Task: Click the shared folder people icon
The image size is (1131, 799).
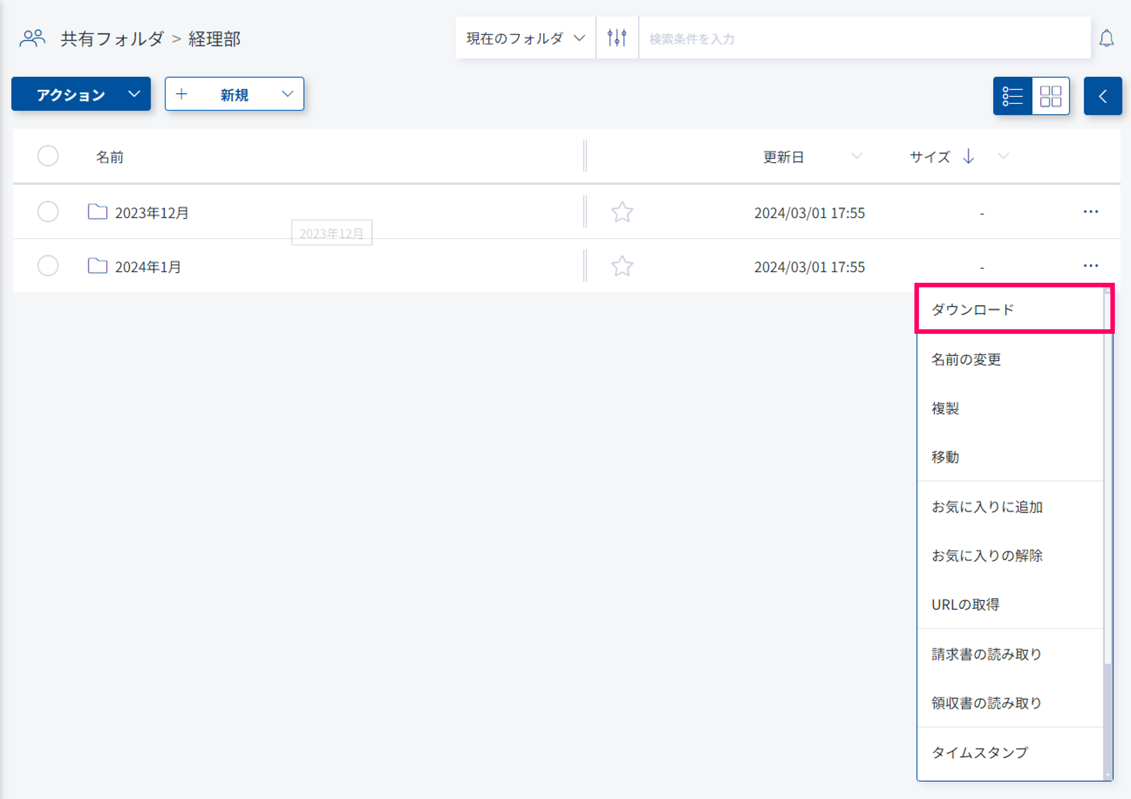Action: click(x=33, y=38)
